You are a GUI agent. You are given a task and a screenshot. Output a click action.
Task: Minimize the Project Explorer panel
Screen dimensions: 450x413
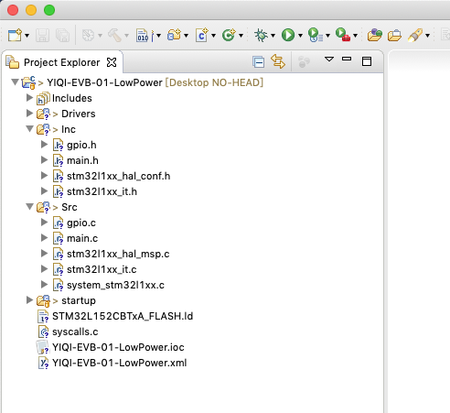tap(347, 59)
